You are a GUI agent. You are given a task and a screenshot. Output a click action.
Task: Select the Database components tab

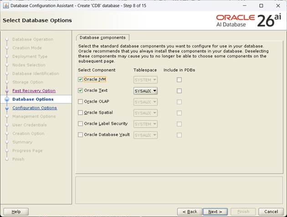(102, 38)
